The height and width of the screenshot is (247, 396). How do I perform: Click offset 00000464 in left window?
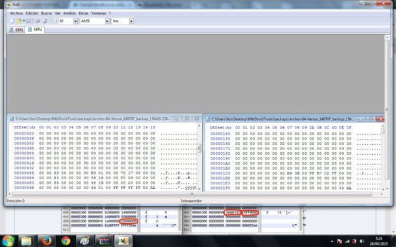tap(24, 178)
